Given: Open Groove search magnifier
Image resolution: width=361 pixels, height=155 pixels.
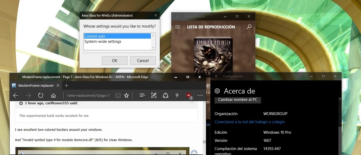Looking at the screenshot, I should (x=249, y=27).
